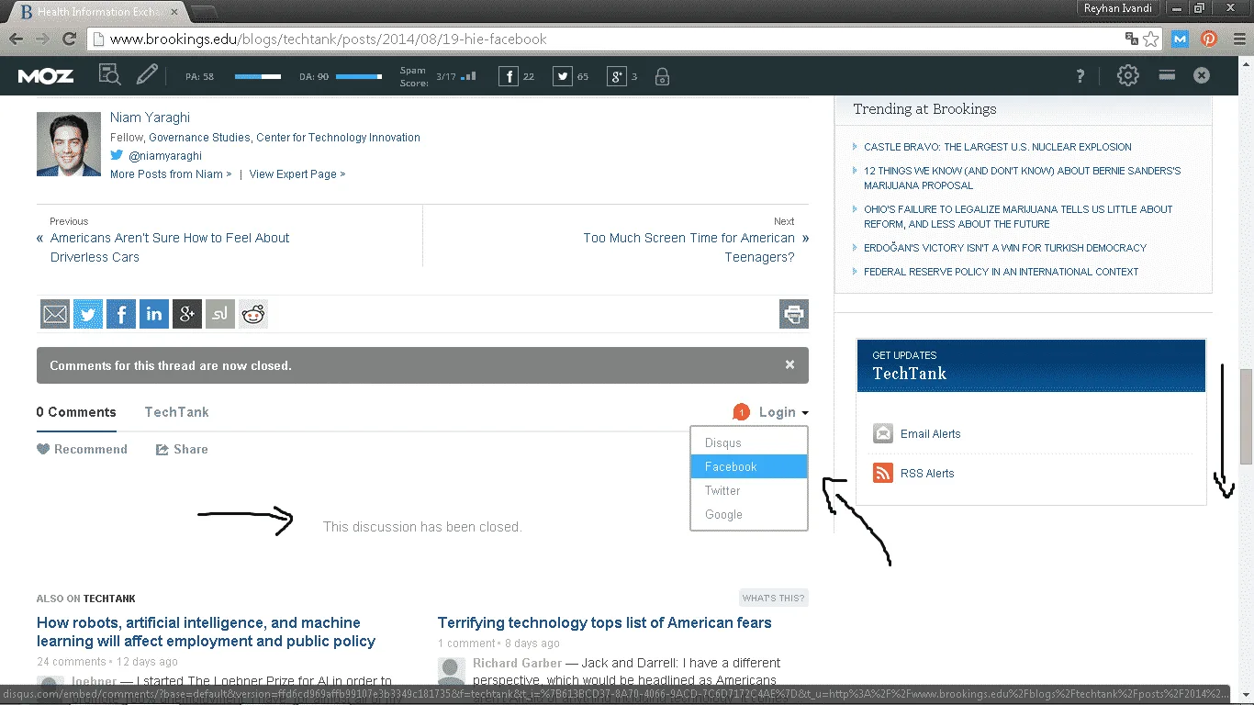Select the TechTank comments tab

[176, 412]
